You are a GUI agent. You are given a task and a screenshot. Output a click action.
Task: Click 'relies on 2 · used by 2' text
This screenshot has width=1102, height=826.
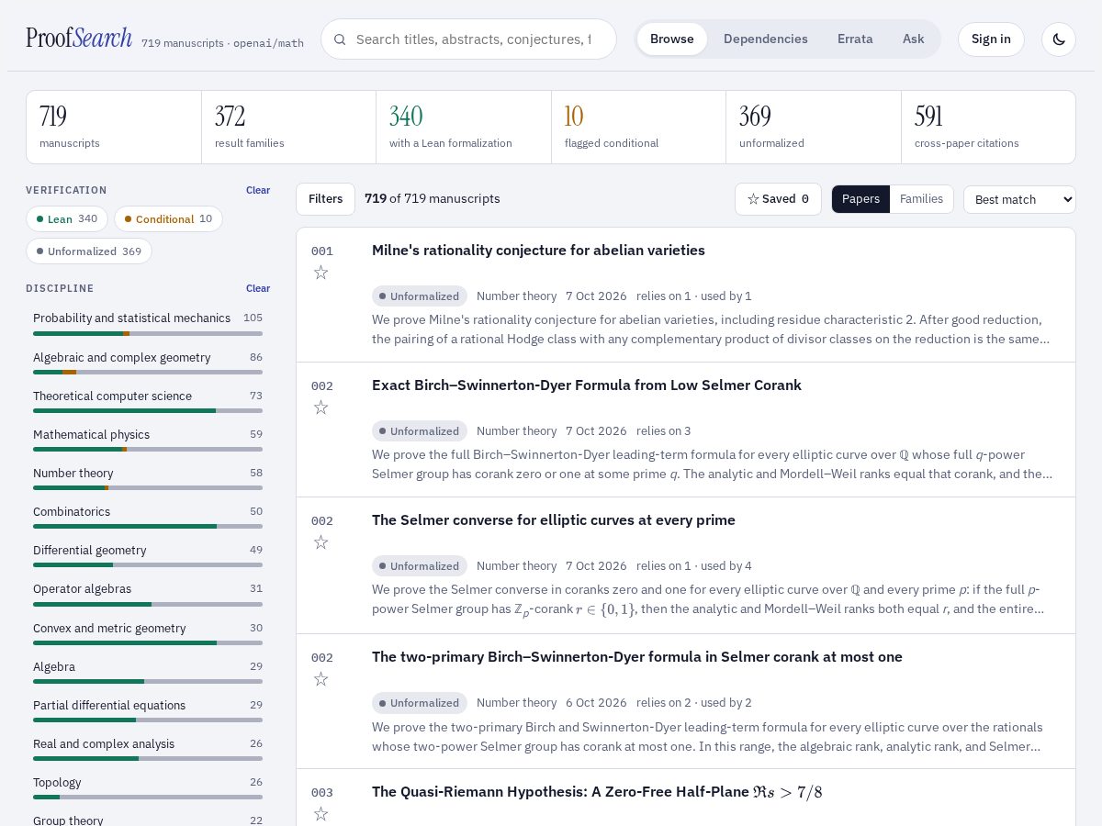[693, 703]
